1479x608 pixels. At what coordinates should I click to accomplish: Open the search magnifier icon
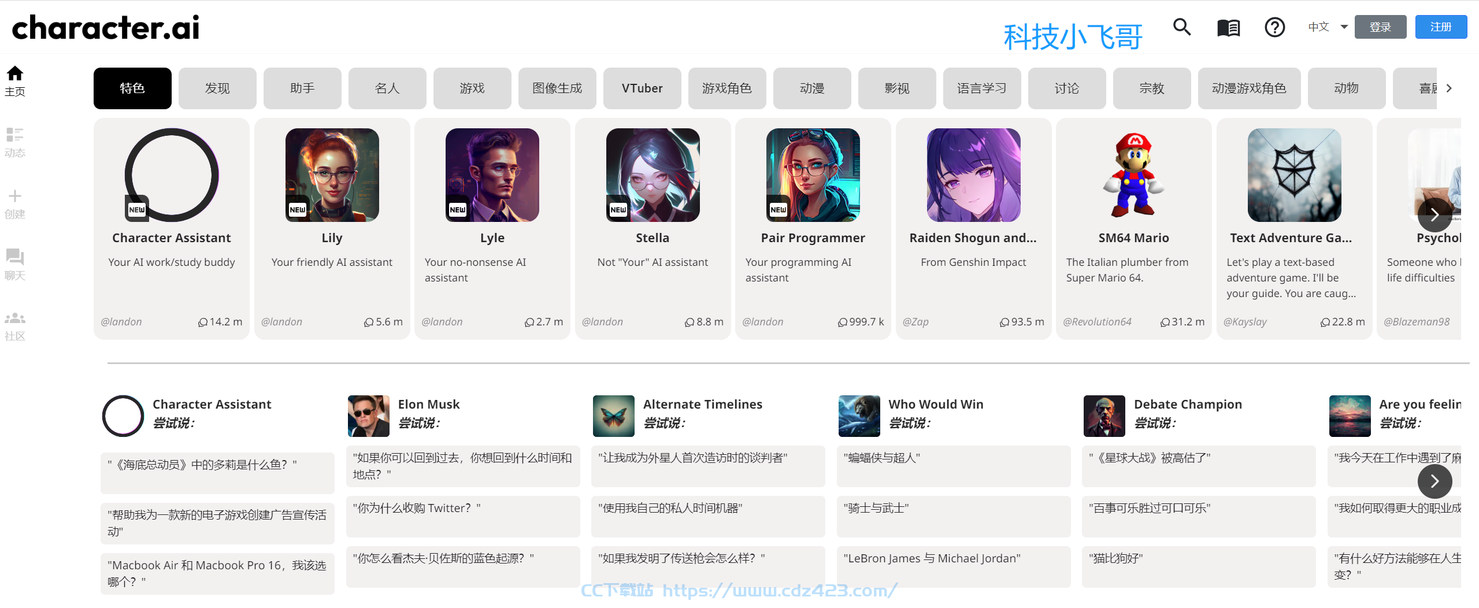tap(1182, 27)
